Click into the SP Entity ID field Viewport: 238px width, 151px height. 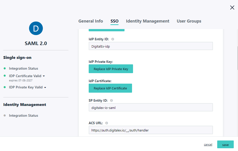point(151,107)
